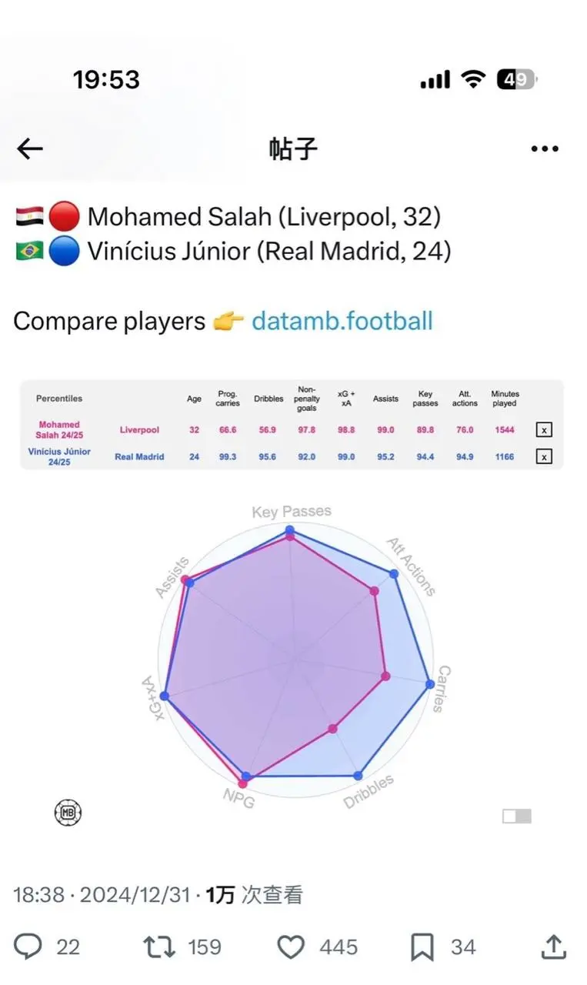This screenshot has height=985, width=587.
Task: Tap the Key Passes radar axis label
Action: [292, 512]
